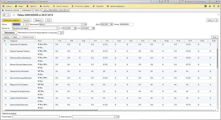The height and width of the screenshot is (120, 221).
Task: Click the help question mark button
Action: [217, 20]
